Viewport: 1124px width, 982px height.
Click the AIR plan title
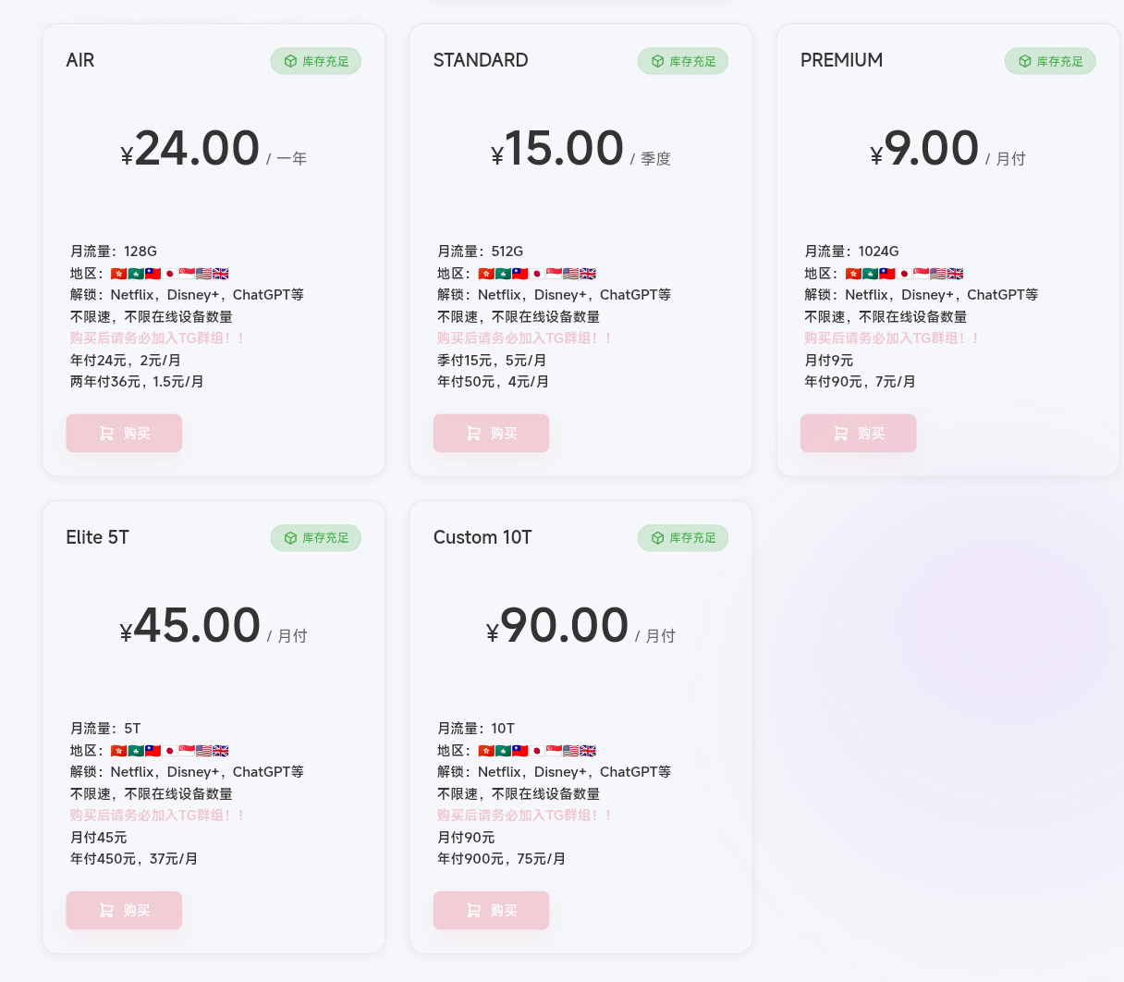(x=80, y=60)
